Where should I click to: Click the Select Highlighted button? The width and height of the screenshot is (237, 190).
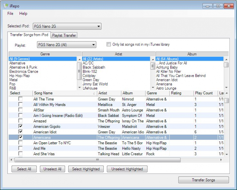coord(86,169)
